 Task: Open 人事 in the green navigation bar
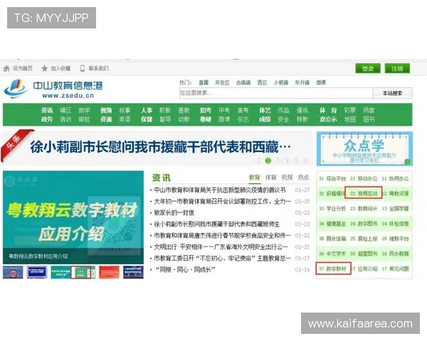click(x=147, y=110)
